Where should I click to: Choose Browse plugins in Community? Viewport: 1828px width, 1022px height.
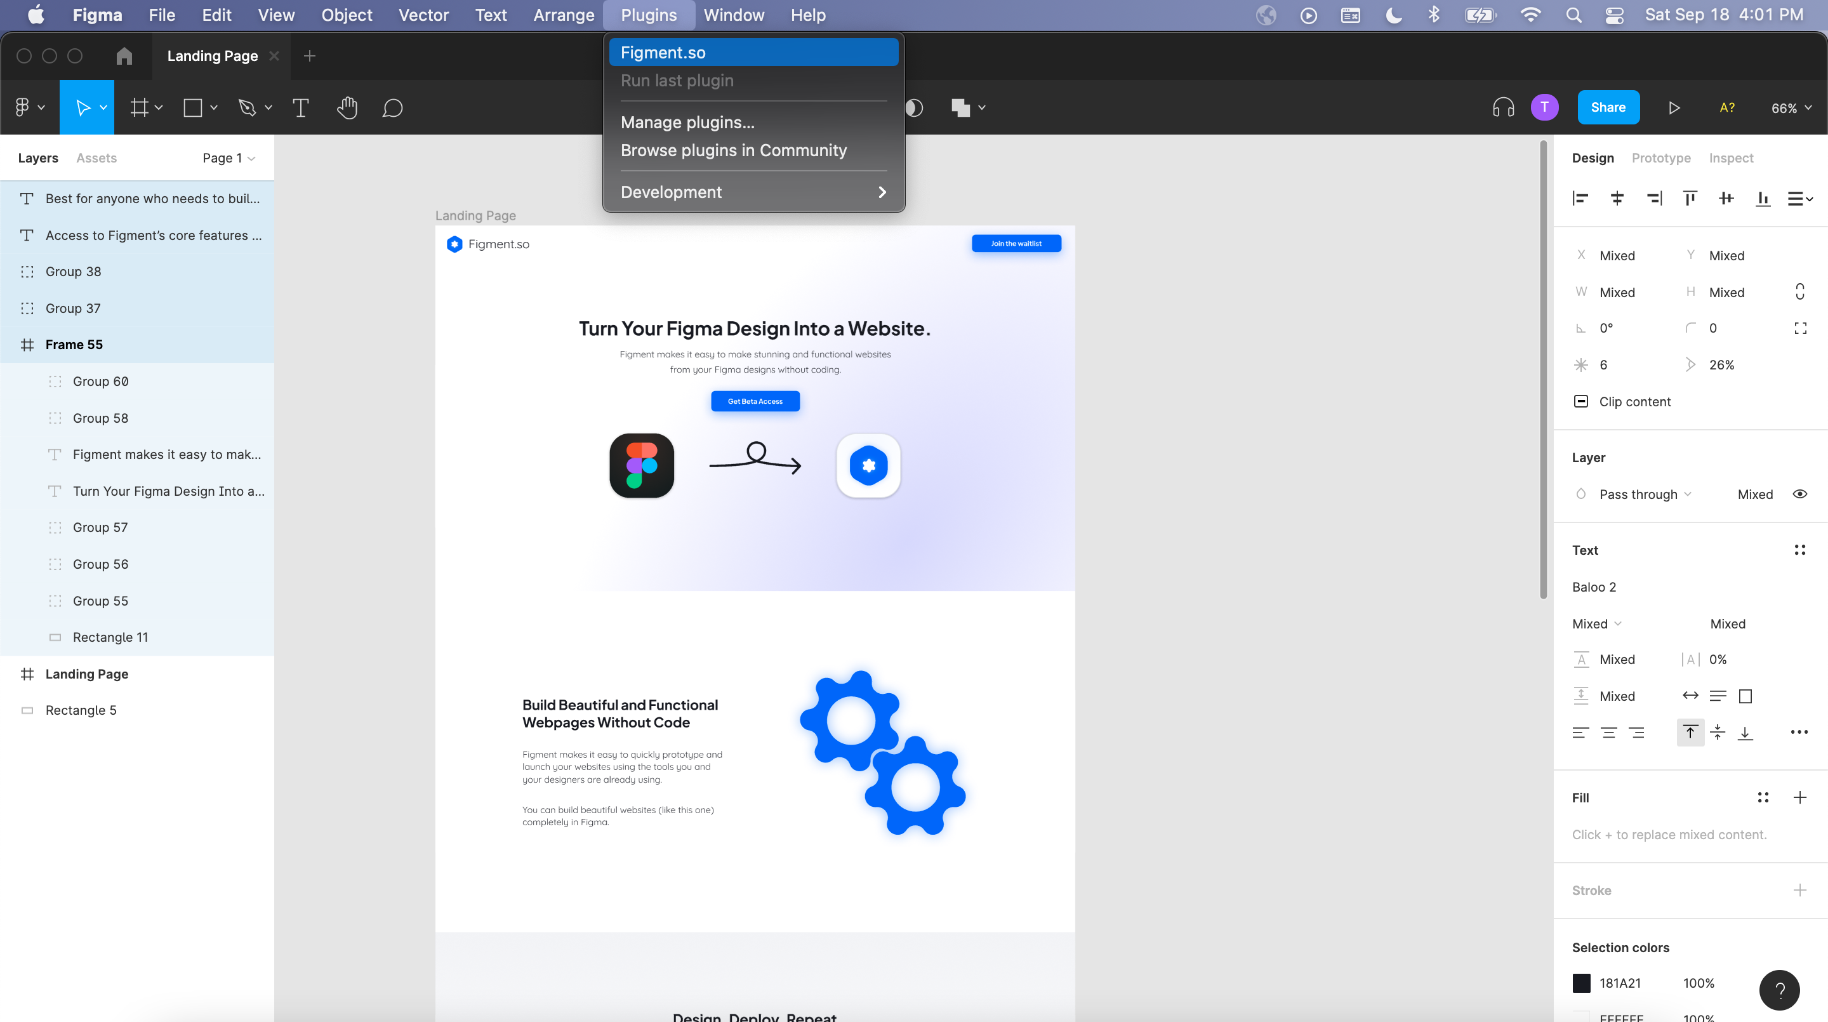pyautogui.click(x=753, y=150)
